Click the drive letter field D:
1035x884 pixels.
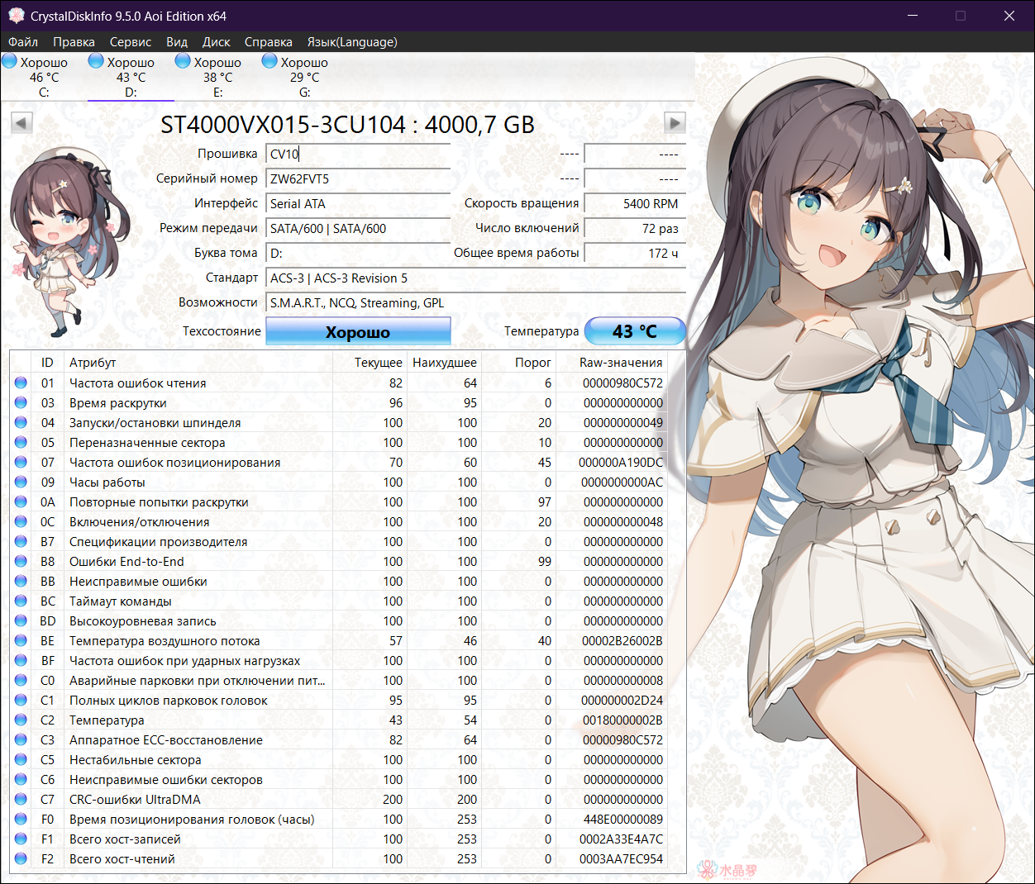point(358,253)
